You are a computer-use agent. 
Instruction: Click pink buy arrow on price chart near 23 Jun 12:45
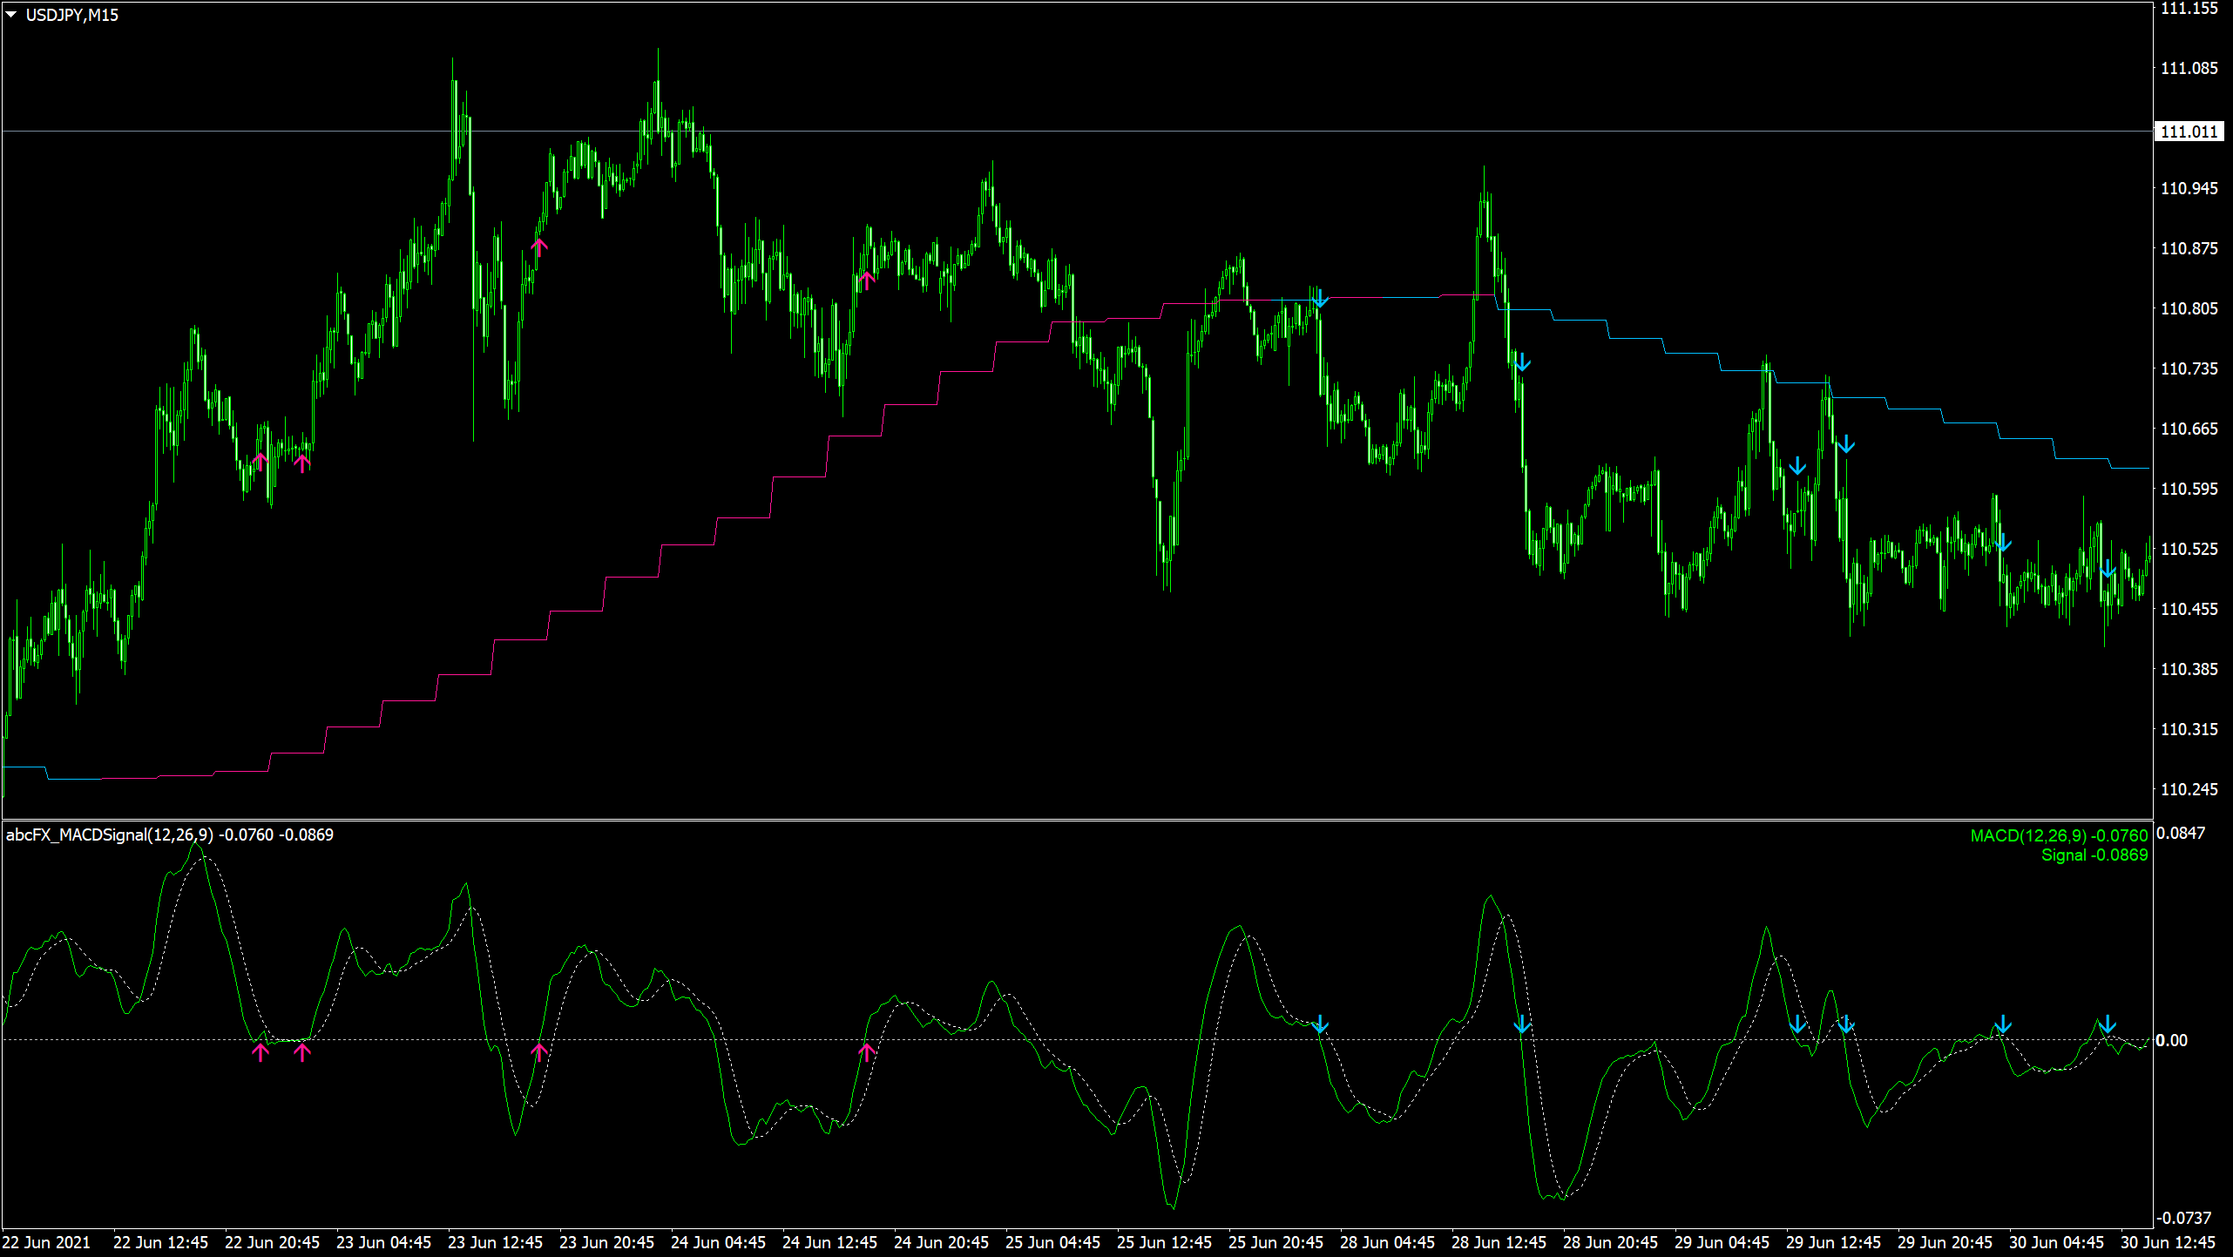(539, 247)
